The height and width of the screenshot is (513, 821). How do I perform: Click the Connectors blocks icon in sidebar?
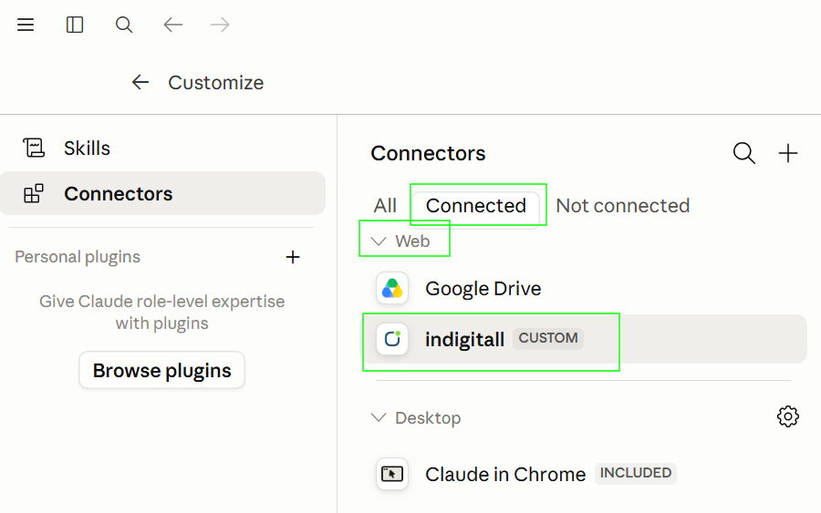34,193
